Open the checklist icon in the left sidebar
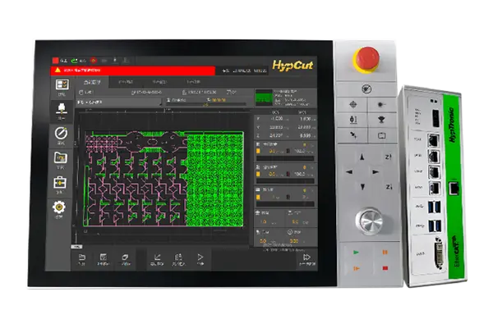Image resolution: width=493 pixels, height=328 pixels. click(x=62, y=84)
